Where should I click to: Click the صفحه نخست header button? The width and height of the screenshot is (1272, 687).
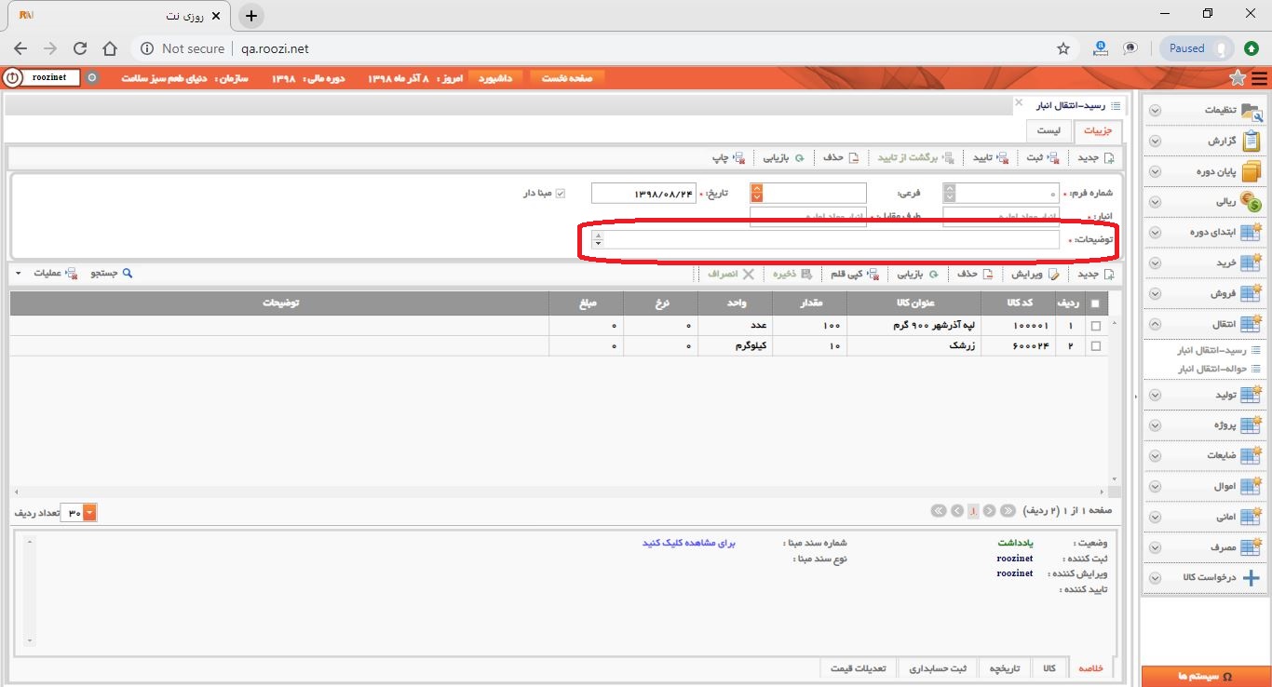click(x=567, y=78)
